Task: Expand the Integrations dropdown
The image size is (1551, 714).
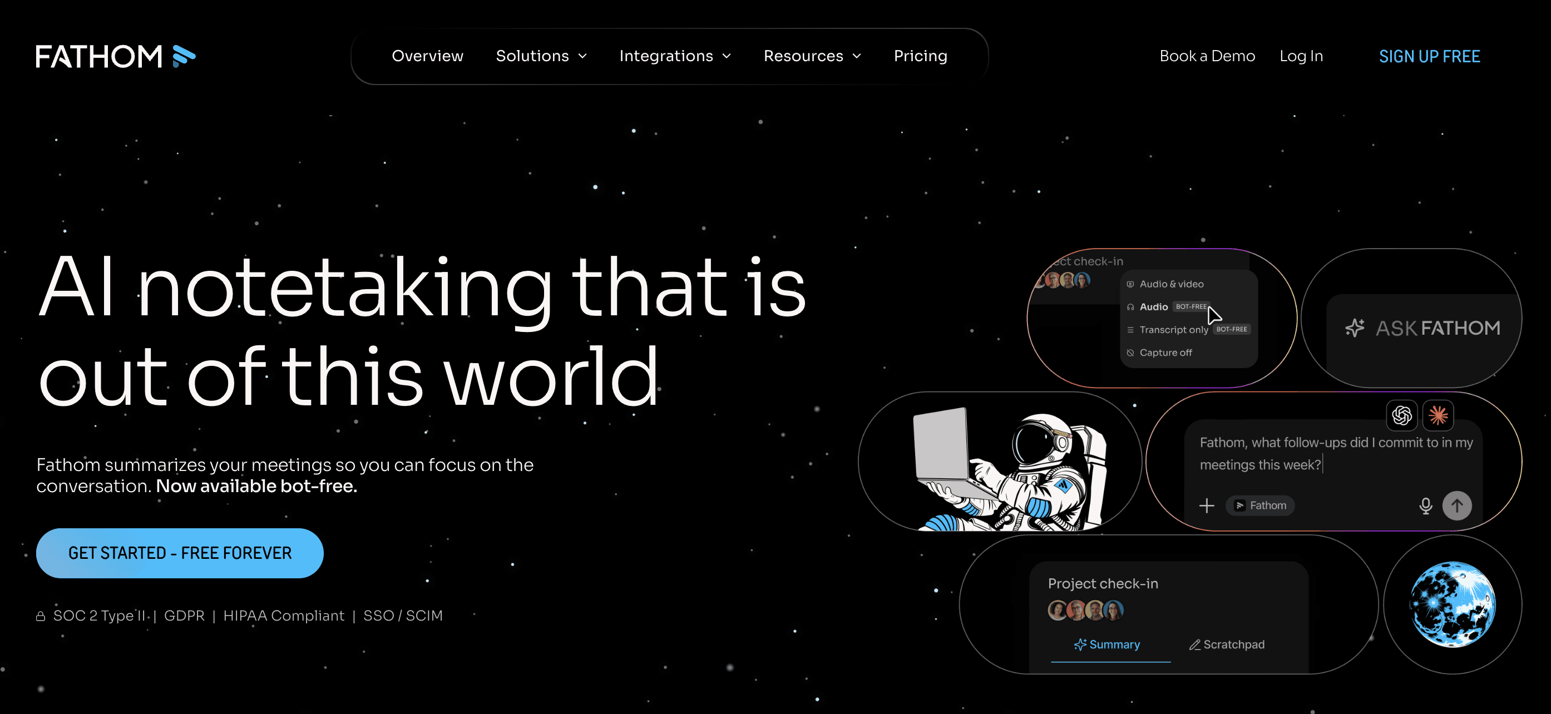Action: pos(675,56)
